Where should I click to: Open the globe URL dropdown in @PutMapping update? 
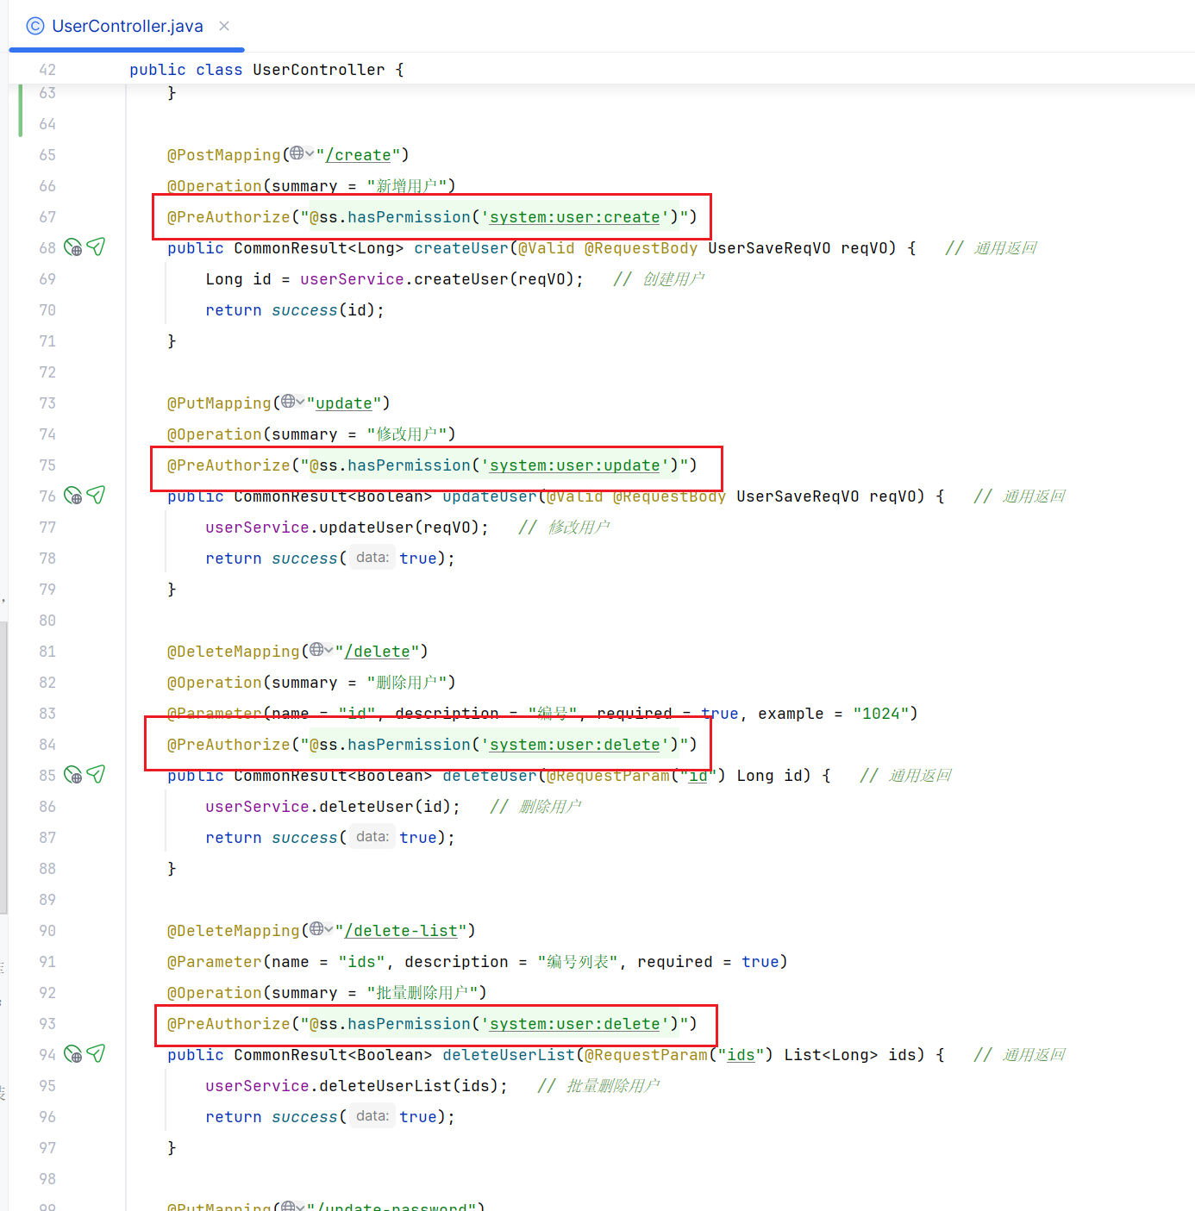tap(292, 402)
